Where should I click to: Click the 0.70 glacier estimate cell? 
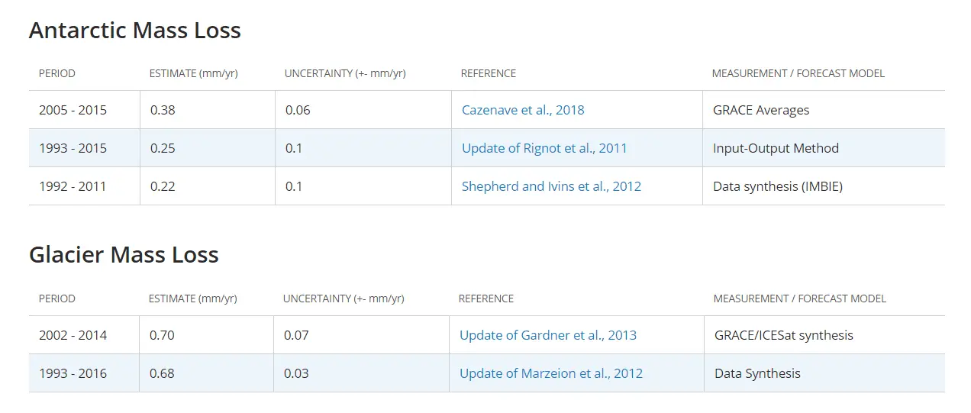(161, 335)
